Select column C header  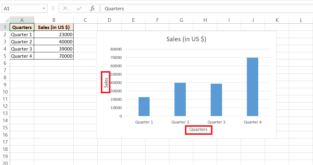click(86, 20)
